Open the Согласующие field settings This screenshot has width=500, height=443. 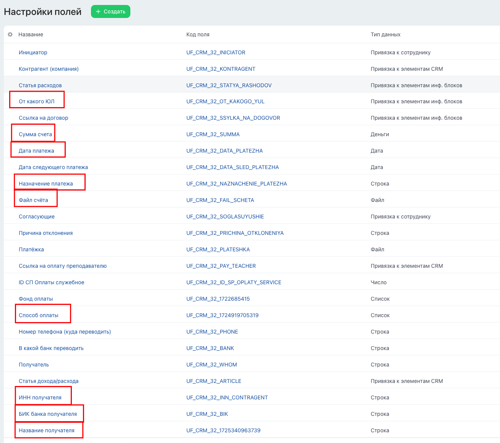37,217
